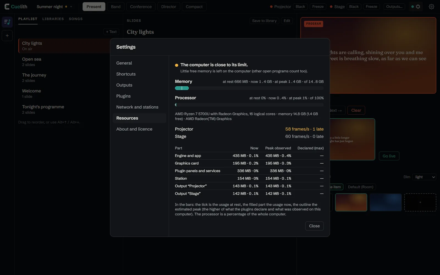The image size is (440, 275).
Task: Open Shortcuts settings section
Action: (139, 74)
